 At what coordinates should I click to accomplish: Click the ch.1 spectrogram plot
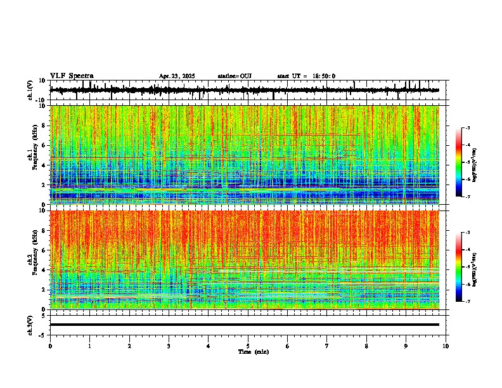(245, 155)
